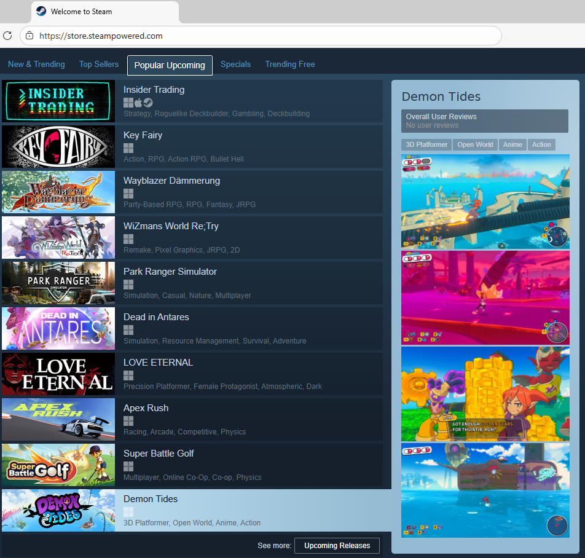Select the Specials tab
The height and width of the screenshot is (558, 585).
235,65
